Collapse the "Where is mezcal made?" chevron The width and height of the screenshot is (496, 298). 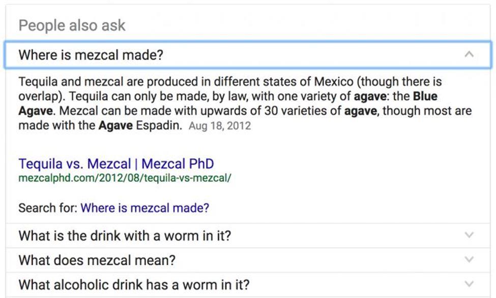click(470, 55)
